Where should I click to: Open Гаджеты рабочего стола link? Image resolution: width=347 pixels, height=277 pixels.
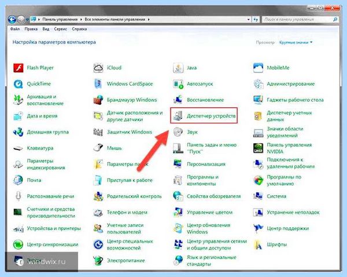295,100
